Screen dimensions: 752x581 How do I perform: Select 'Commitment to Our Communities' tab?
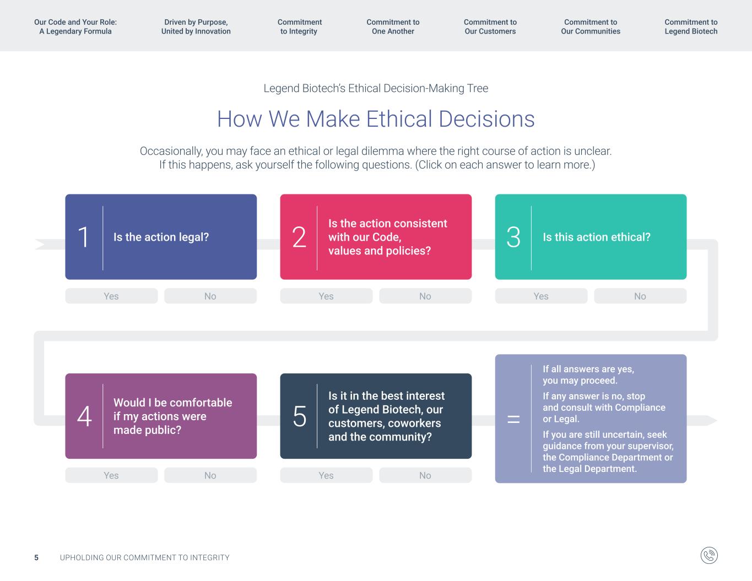(x=591, y=26)
